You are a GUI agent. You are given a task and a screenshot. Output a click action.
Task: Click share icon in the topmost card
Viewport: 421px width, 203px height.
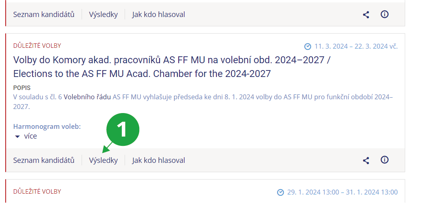pos(366,15)
